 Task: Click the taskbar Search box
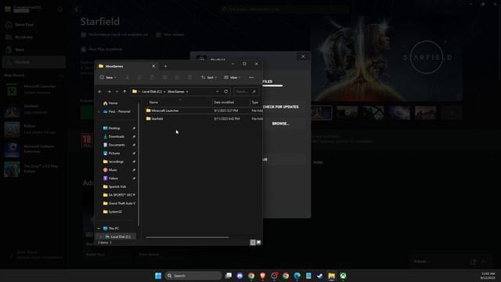193,276
